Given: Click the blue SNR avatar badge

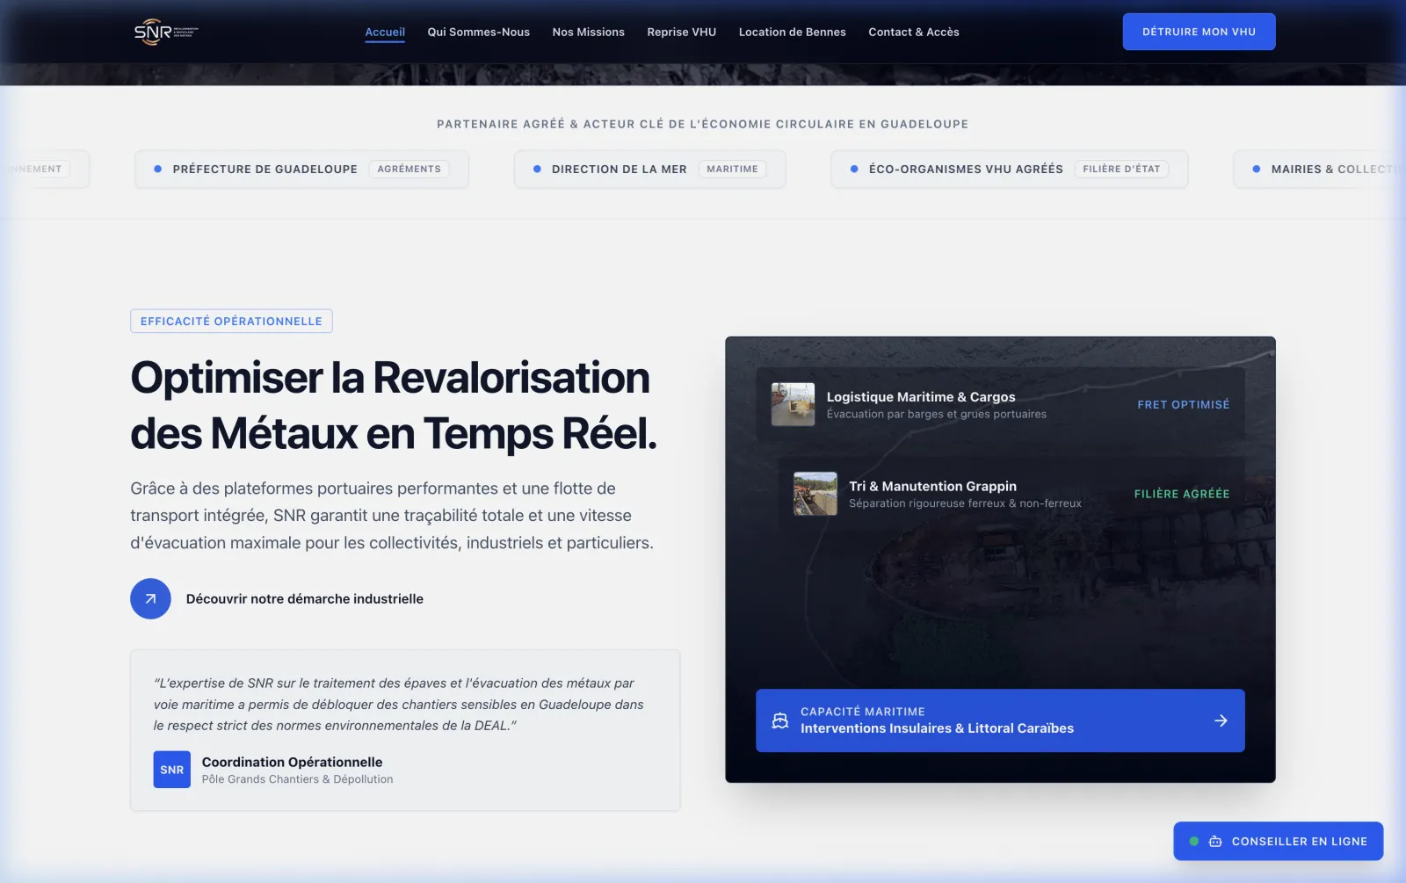Looking at the screenshot, I should click(x=171, y=770).
